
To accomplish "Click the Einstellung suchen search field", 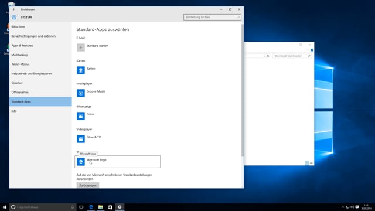I will (212, 17).
